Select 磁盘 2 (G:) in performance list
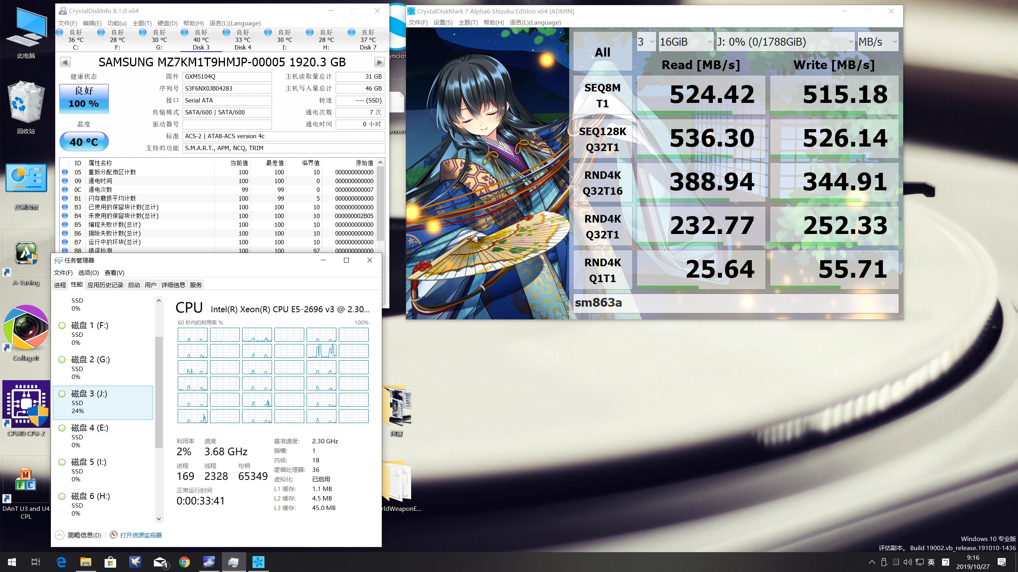 (103, 368)
